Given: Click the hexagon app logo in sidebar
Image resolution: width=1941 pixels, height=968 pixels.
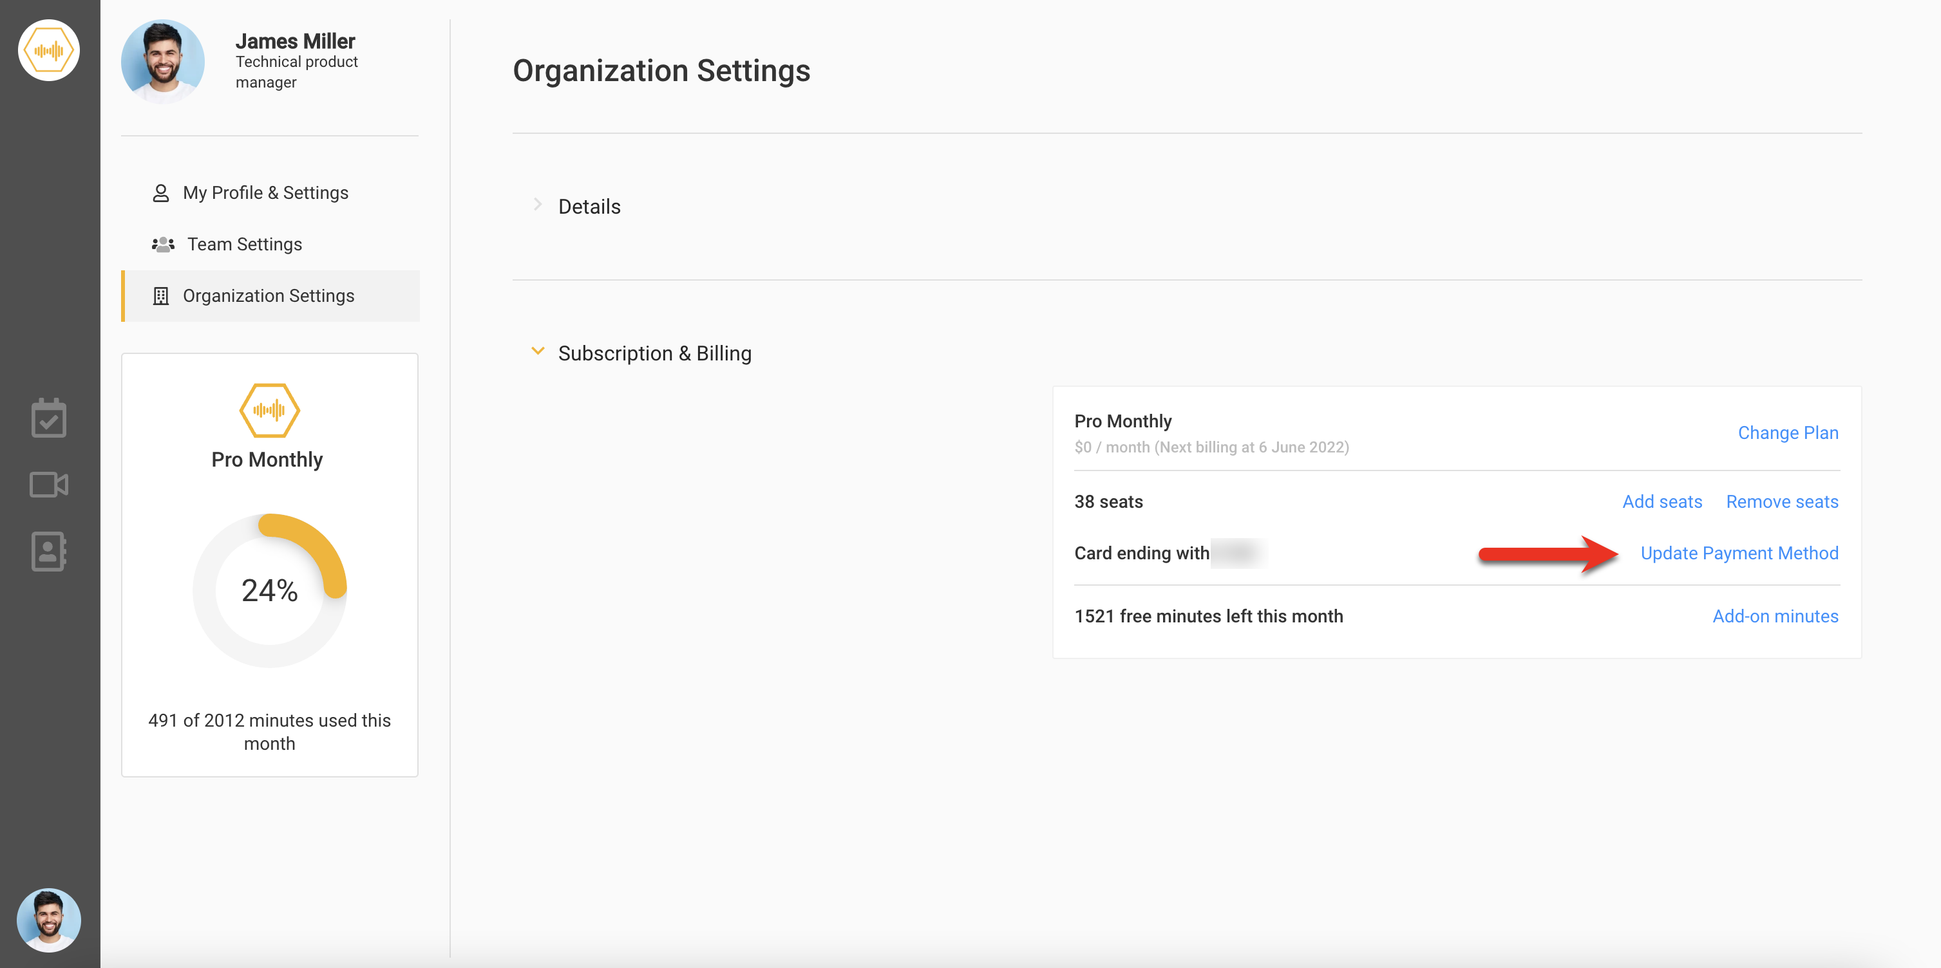Looking at the screenshot, I should pyautogui.click(x=49, y=50).
